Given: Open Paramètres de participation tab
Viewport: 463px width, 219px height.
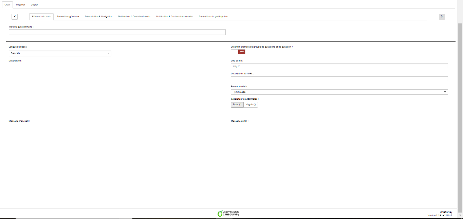Looking at the screenshot, I should (x=214, y=17).
